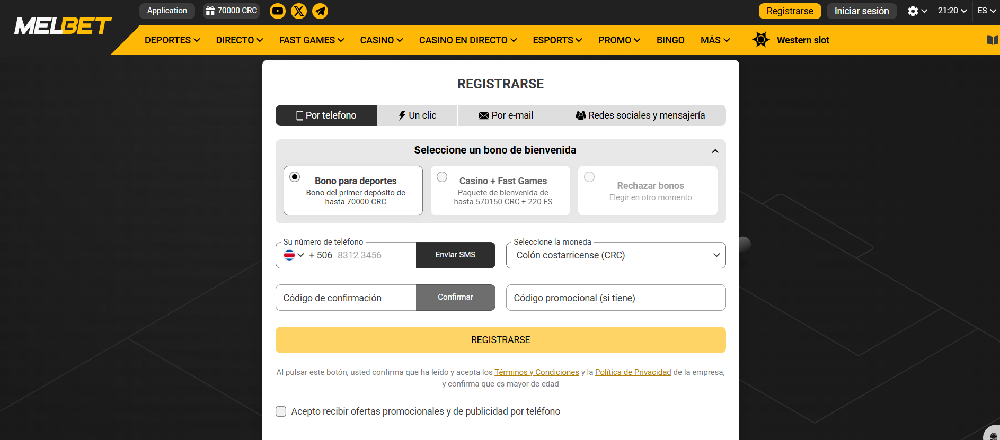Expand the CASINO EN DIRECTO menu
This screenshot has width=1000, height=440.
(468, 40)
